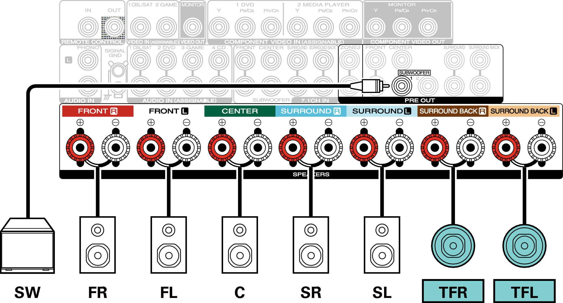Click the Component Video Out Y jack

pyautogui.click(x=376, y=27)
